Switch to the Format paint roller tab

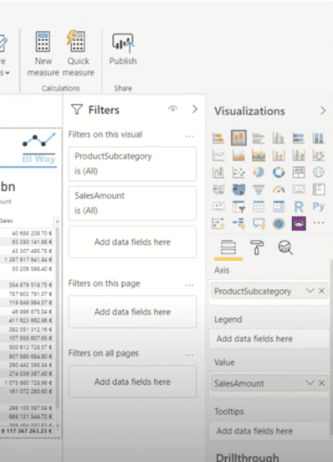click(257, 247)
